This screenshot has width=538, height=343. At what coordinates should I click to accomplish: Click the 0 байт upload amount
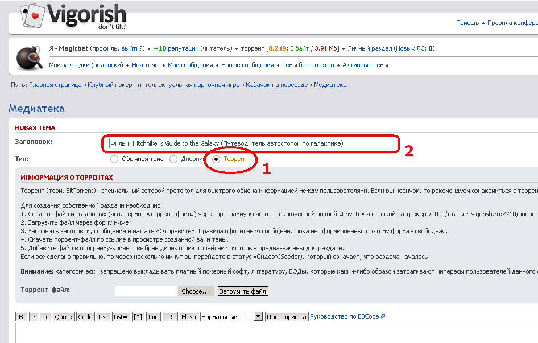tap(300, 48)
